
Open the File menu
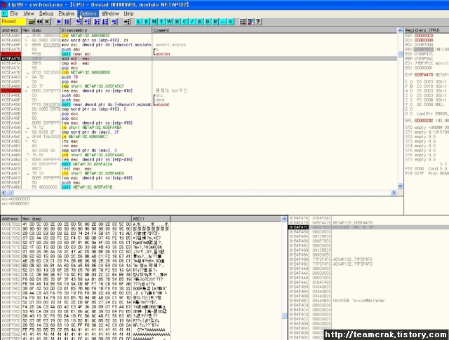[x=14, y=13]
